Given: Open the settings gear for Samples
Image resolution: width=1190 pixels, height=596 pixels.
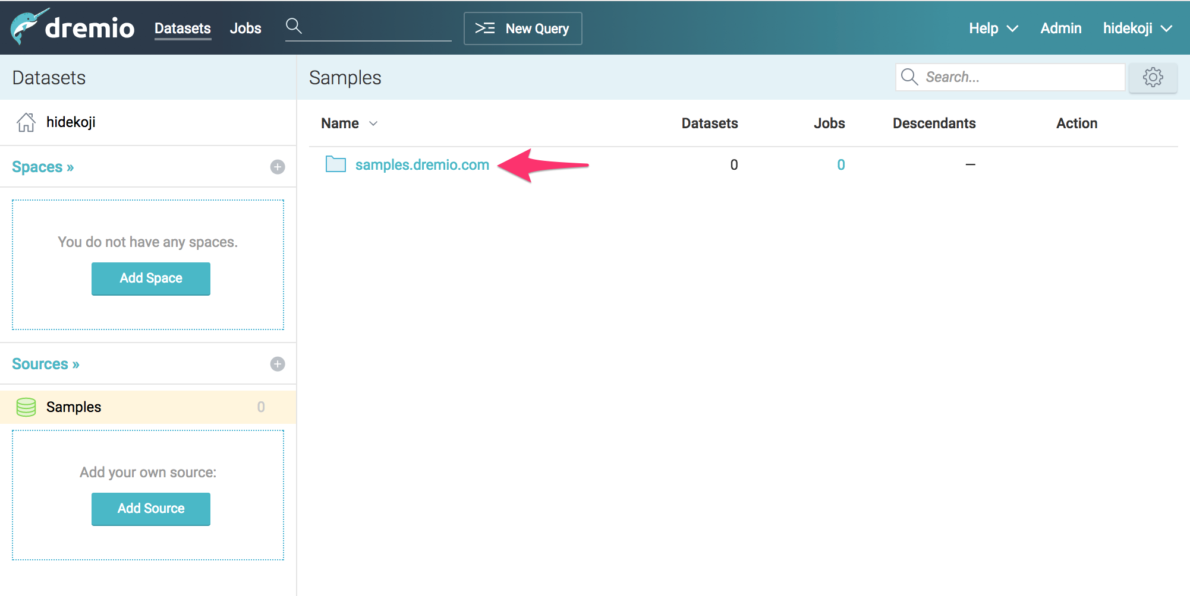Looking at the screenshot, I should click(x=1153, y=77).
